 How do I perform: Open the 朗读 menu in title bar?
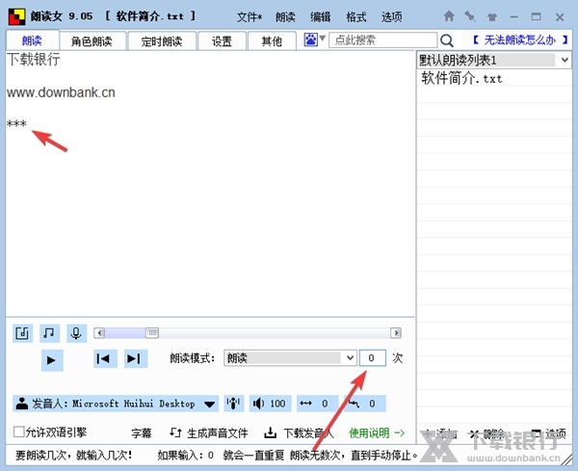click(285, 17)
